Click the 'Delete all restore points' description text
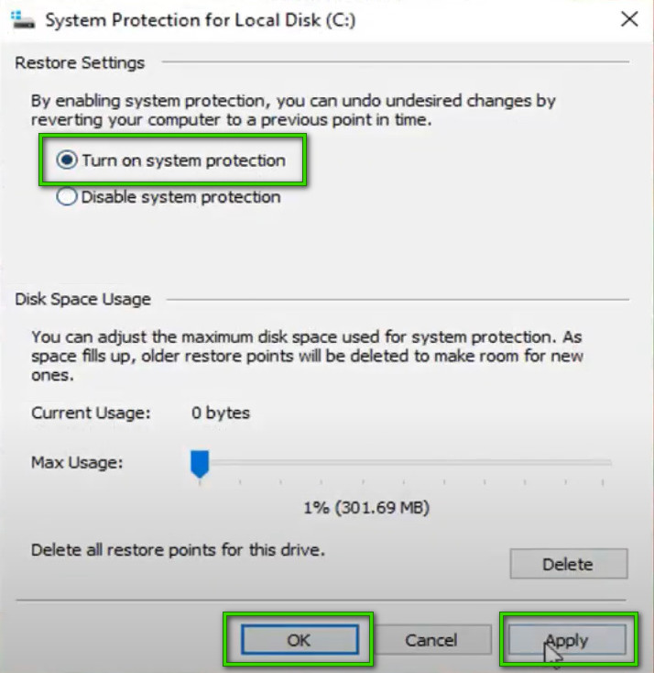This screenshot has height=673, width=654. pyautogui.click(x=179, y=551)
